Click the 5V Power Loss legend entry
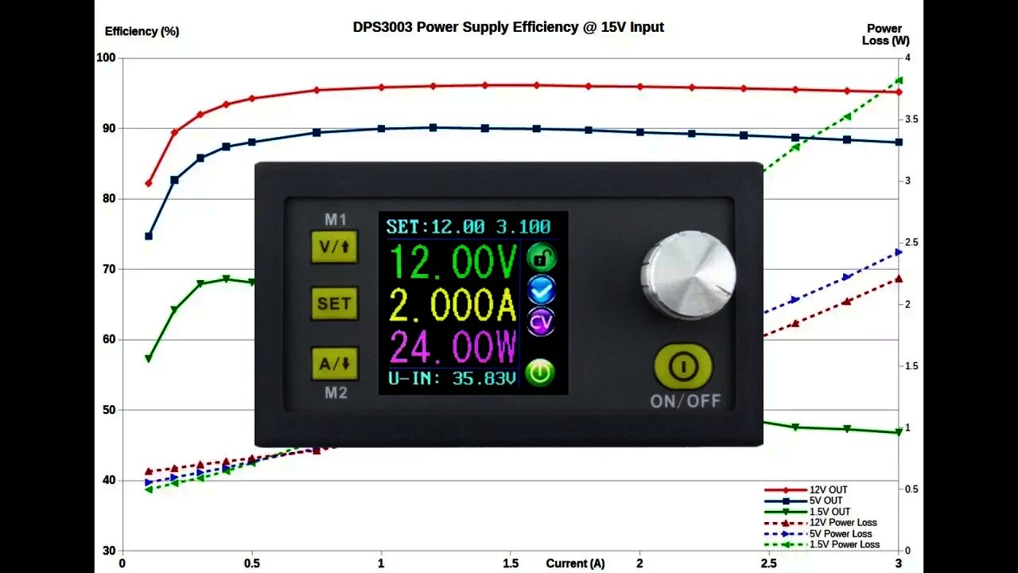The width and height of the screenshot is (1018, 573). 818,534
